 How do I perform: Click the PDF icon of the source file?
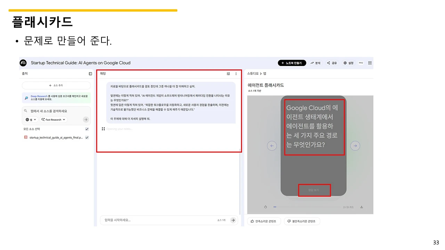26,137
